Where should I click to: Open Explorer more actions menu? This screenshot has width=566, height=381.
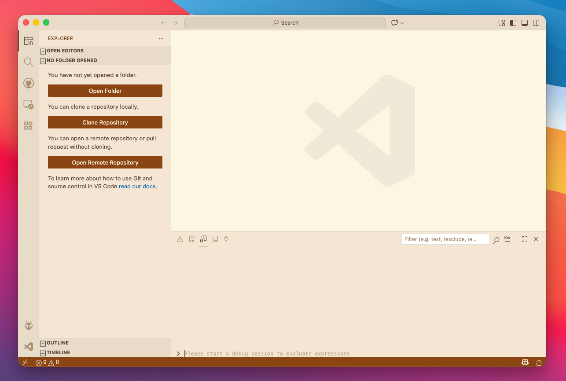coord(161,38)
